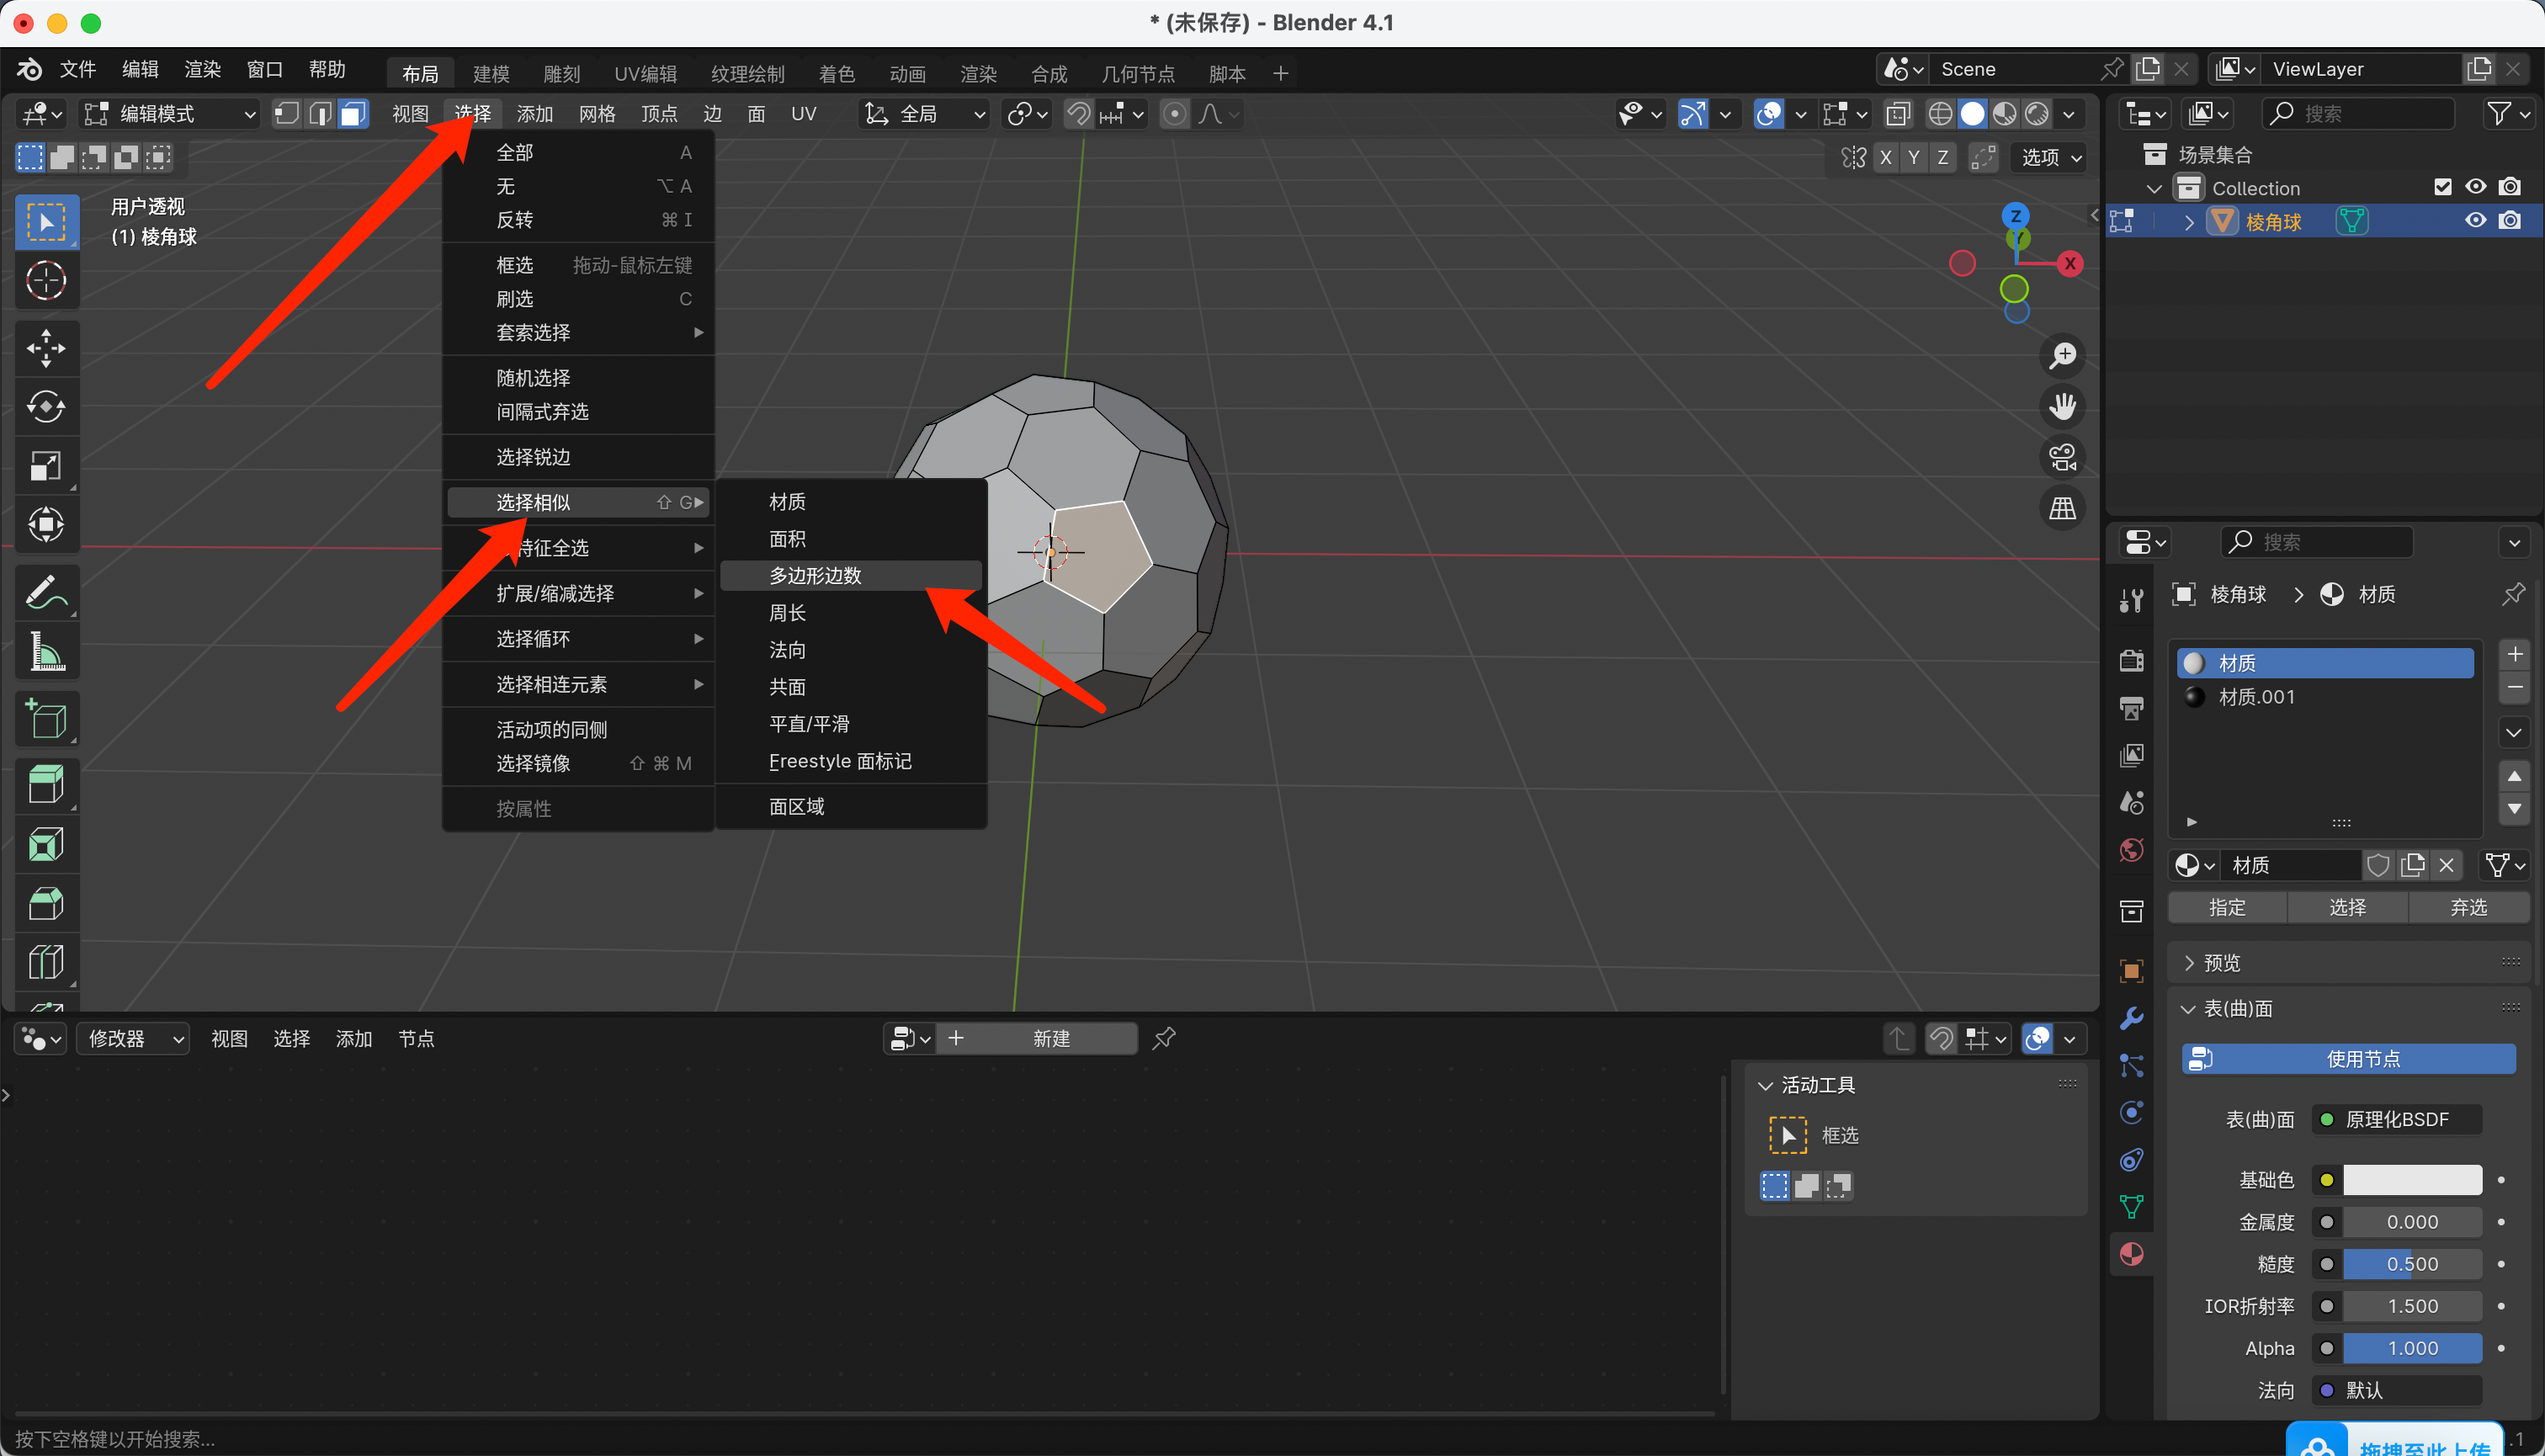Expand the 预览 panel
This screenshot has width=2545, height=1456.
tap(2221, 962)
